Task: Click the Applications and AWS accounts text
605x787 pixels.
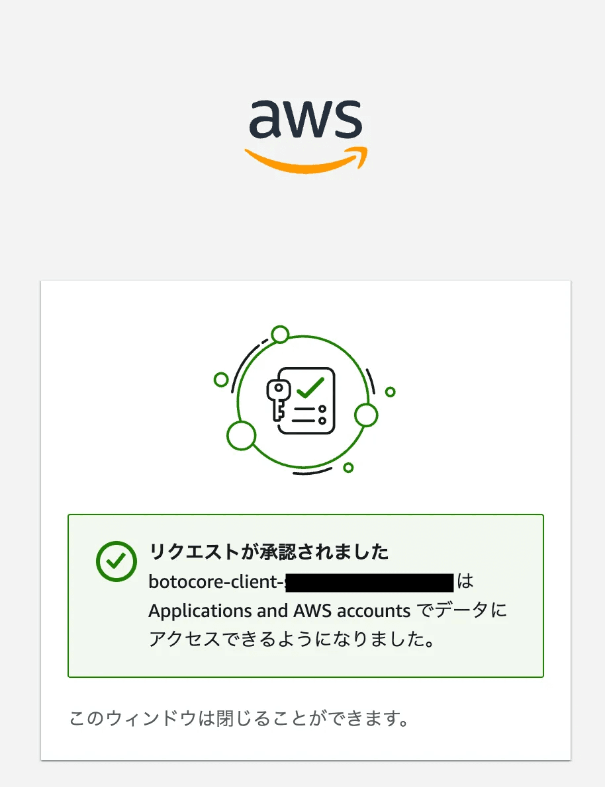Action: tap(279, 610)
